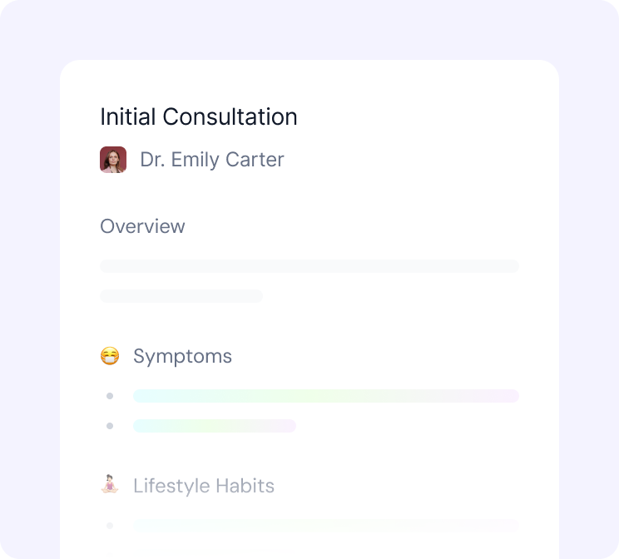Click the word "Consultation" in the title

pos(230,116)
